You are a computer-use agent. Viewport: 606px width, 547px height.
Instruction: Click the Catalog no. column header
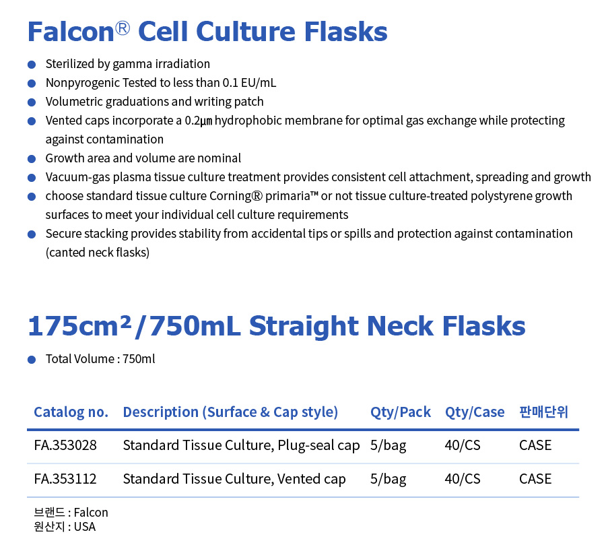[71, 412]
